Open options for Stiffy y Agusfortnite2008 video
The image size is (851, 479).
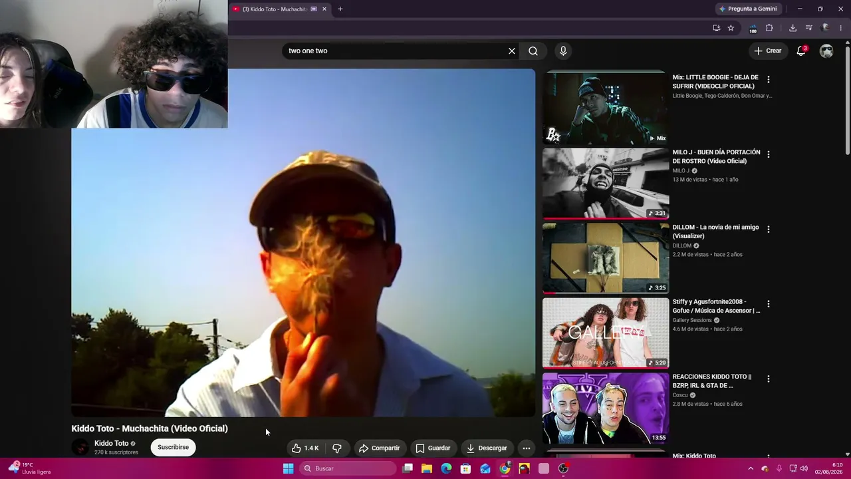pos(769,304)
